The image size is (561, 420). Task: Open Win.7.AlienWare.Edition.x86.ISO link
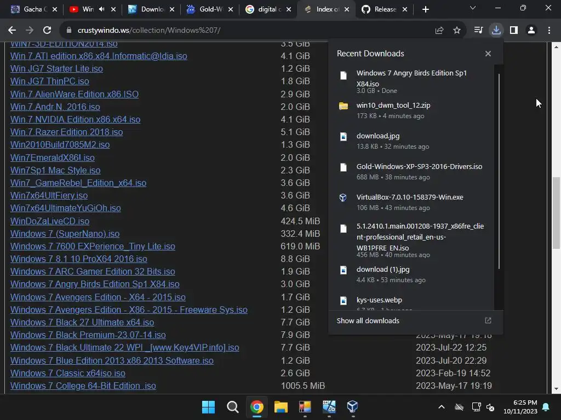[75, 94]
